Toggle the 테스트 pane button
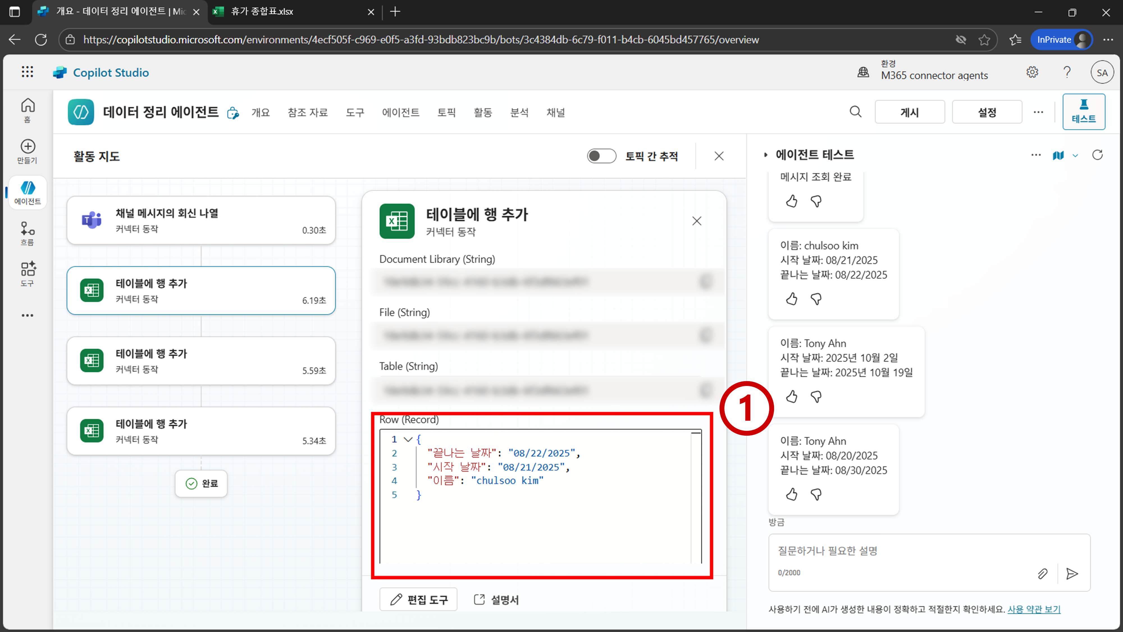 (1083, 112)
